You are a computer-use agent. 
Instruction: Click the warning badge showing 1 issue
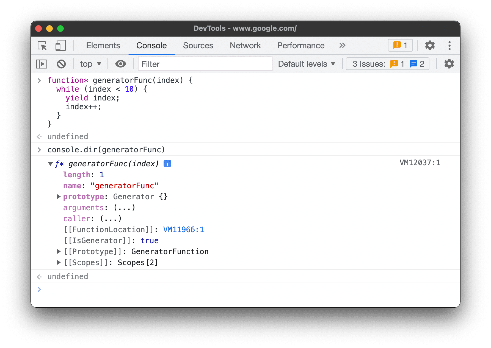click(400, 46)
